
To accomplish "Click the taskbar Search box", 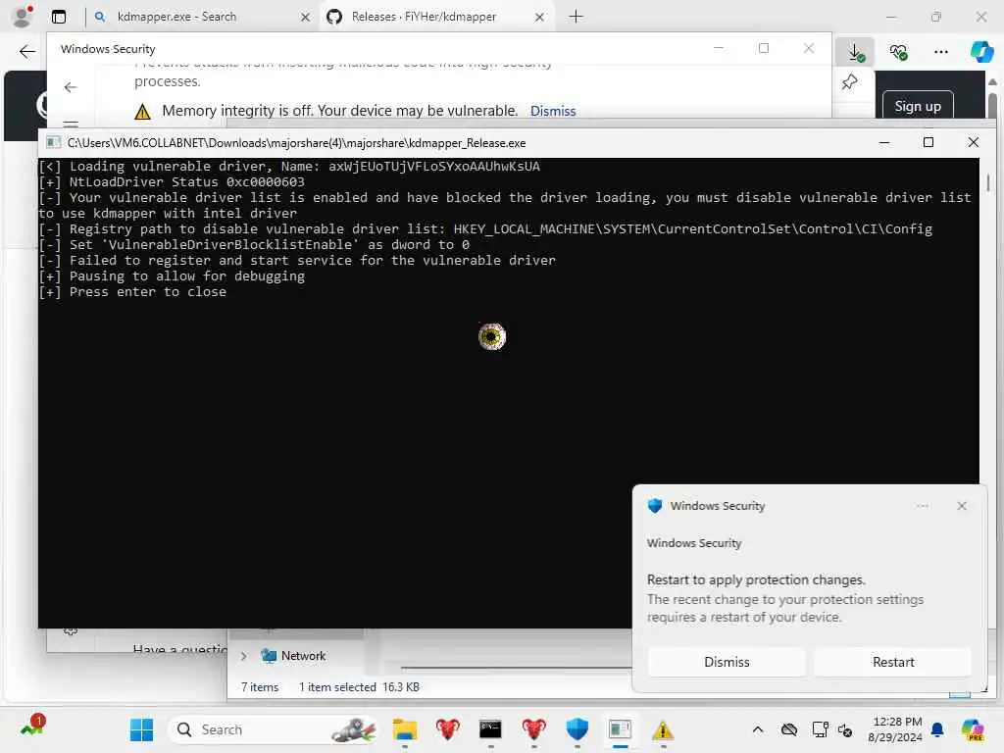I will (x=275, y=729).
